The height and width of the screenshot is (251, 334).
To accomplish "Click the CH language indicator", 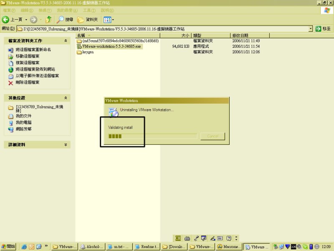I will (178, 238).
